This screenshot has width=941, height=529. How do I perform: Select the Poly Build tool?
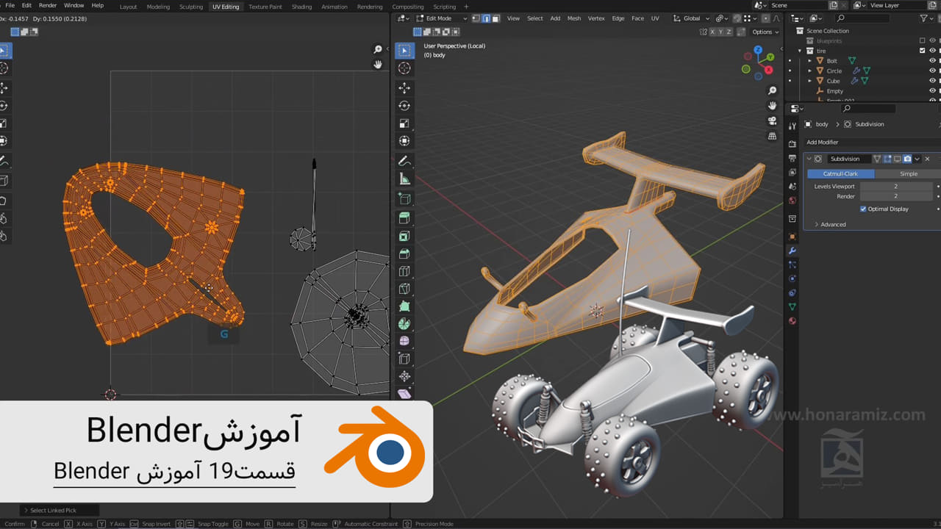pyautogui.click(x=404, y=306)
